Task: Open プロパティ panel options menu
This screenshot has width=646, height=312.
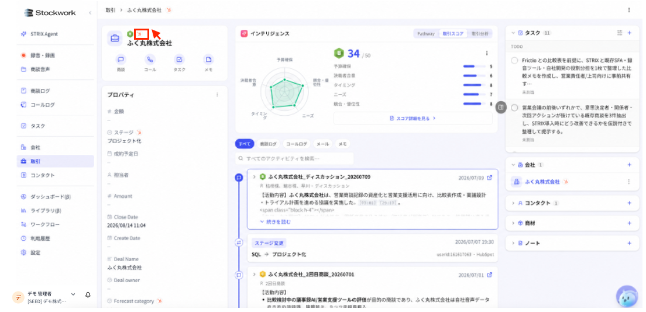Action: [x=217, y=95]
